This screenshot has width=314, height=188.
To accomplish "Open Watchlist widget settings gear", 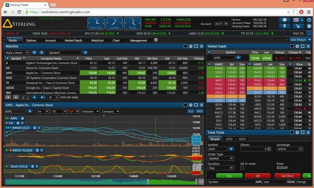I will [x=191, y=46].
